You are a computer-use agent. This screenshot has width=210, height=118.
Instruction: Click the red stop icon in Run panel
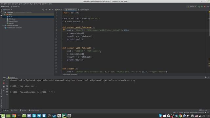[4, 83]
